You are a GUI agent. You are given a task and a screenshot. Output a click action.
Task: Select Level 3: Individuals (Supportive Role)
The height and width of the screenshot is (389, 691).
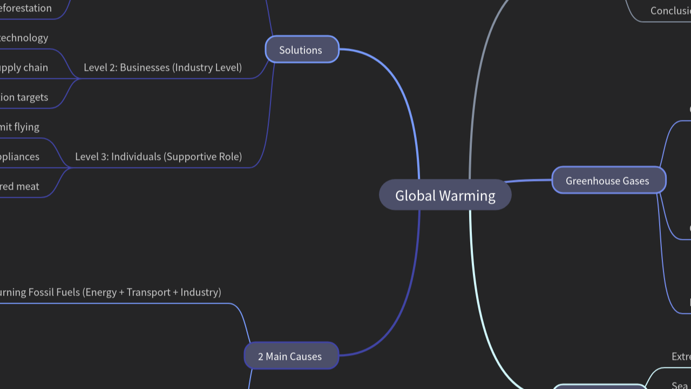coord(159,156)
